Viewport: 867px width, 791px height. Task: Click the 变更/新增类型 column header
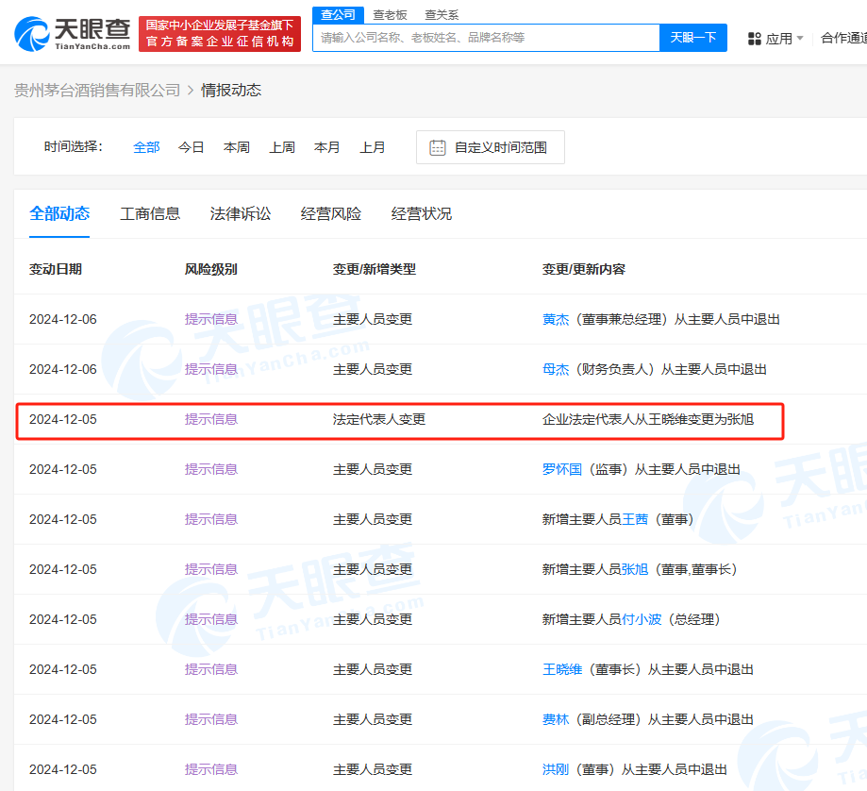(375, 269)
